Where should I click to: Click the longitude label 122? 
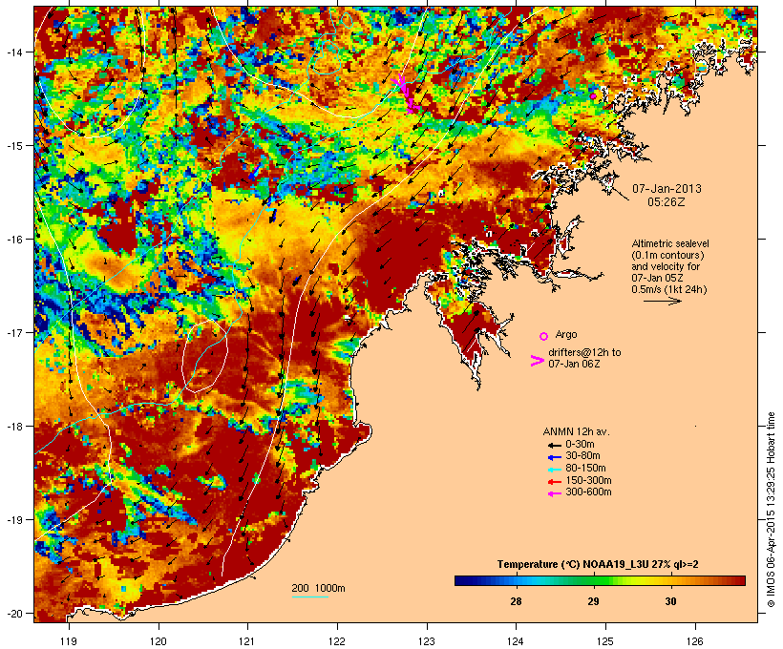pos(337,640)
